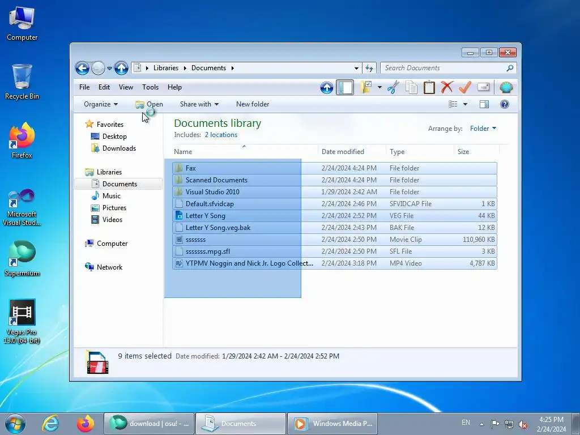580x435 pixels.
Task: Sort by the Name column header
Action: [x=244, y=152]
